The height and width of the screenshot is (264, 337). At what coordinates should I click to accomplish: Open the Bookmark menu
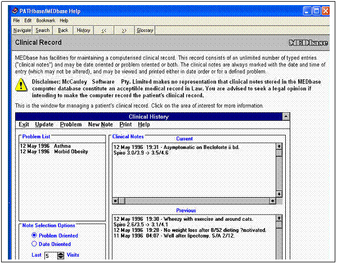click(46, 21)
